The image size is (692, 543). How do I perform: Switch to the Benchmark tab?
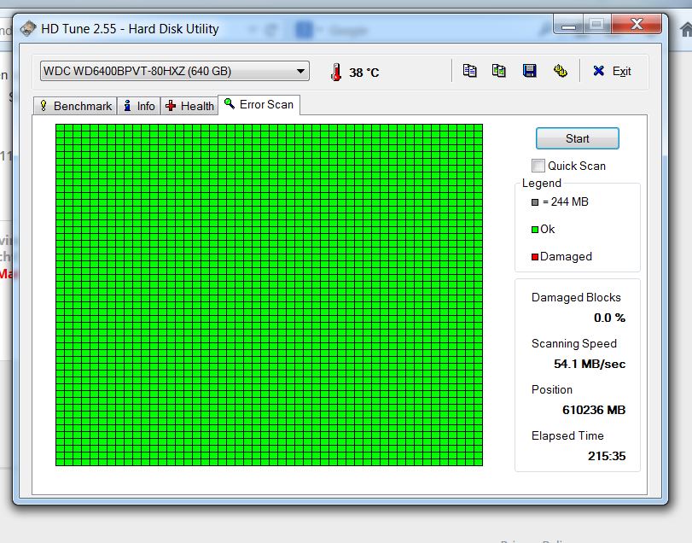point(75,106)
